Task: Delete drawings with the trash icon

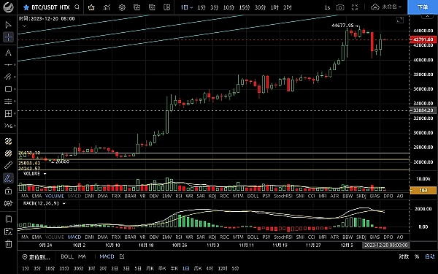Action: coord(8,244)
